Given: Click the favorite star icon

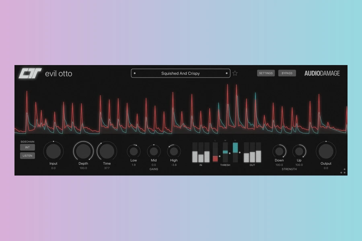Looking at the screenshot, I should (235, 73).
